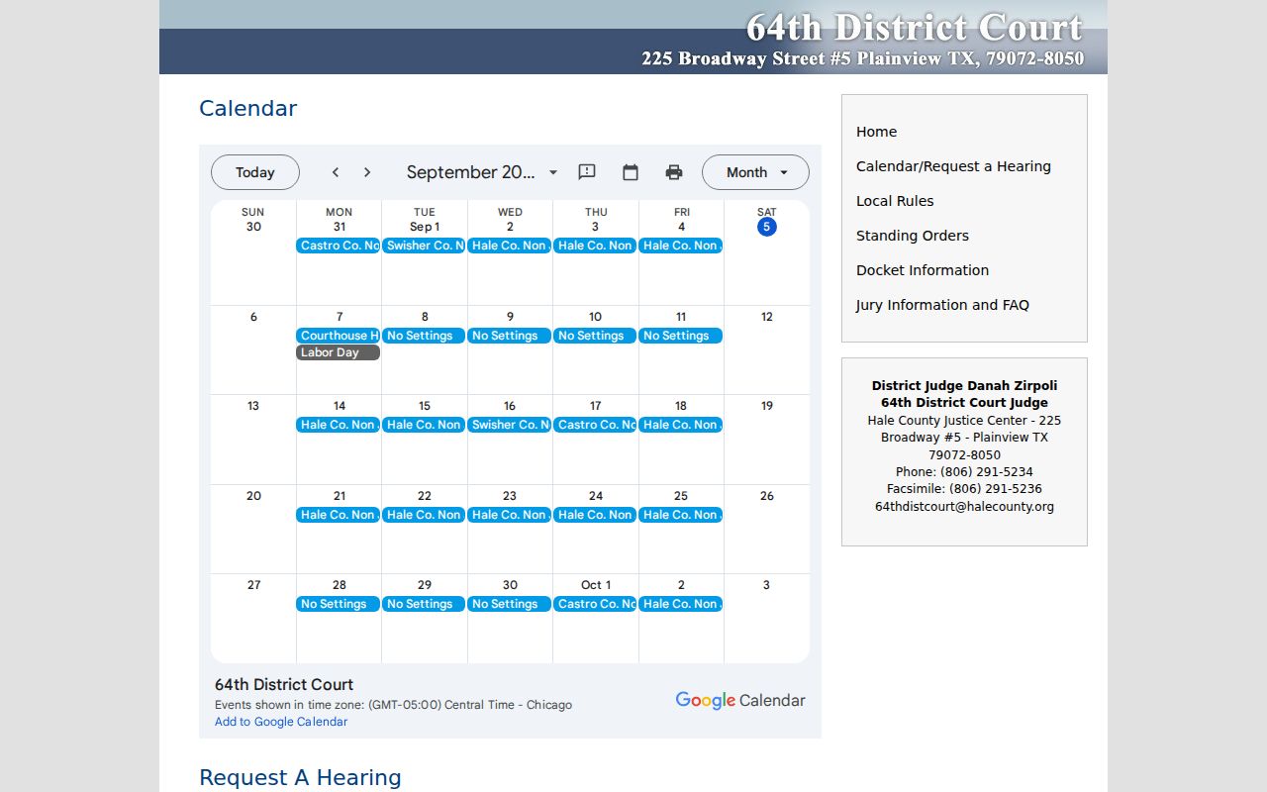The width and height of the screenshot is (1267, 792).
Task: Open the jump-to-date calendar icon
Action: [631, 172]
